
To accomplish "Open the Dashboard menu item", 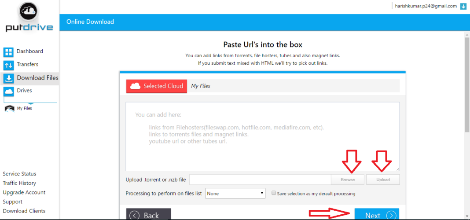I will pos(29,51).
